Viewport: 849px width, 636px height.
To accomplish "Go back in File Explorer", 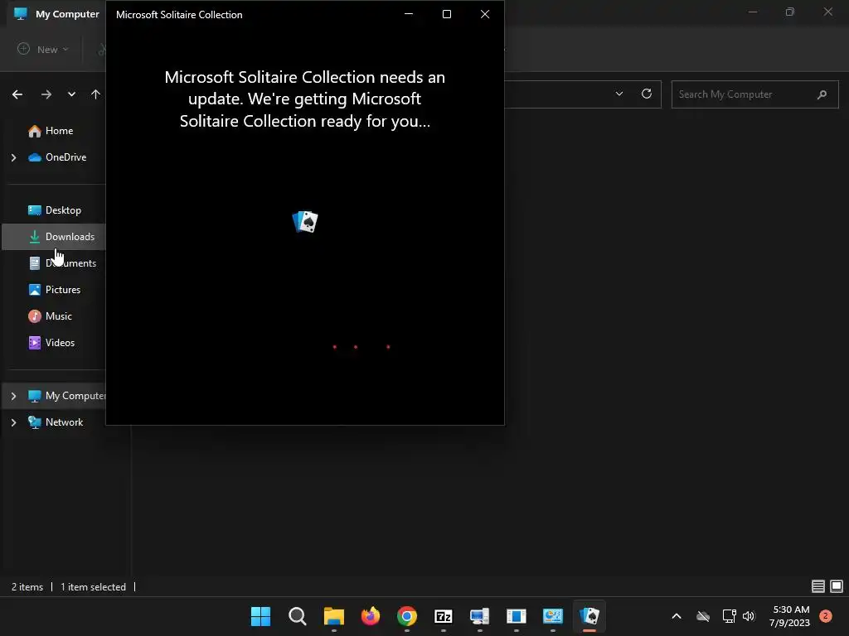I will [17, 94].
